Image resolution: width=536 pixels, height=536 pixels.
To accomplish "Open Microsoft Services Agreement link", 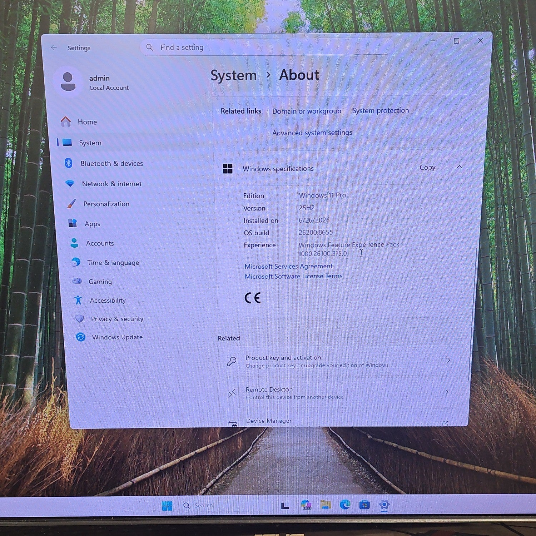I will coord(288,266).
